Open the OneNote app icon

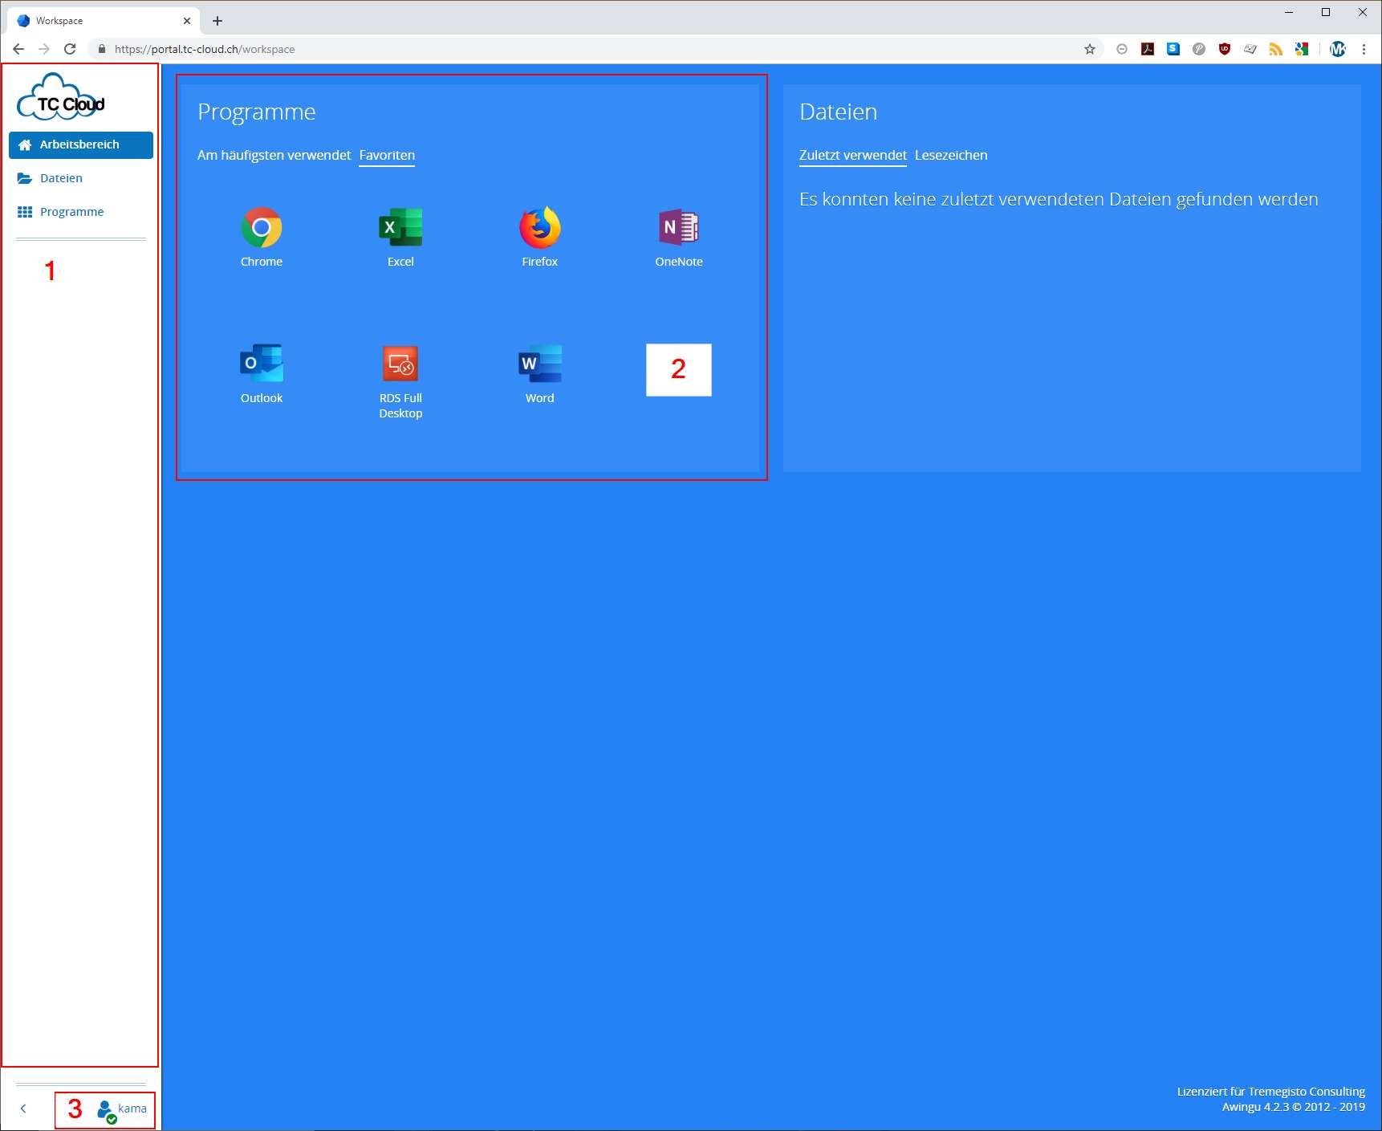[x=679, y=228]
